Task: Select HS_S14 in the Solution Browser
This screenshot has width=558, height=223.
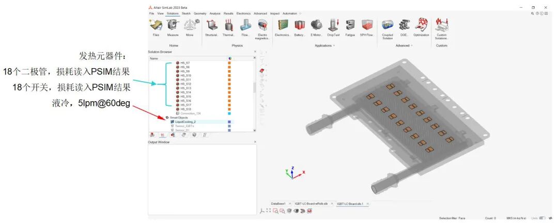Action: click(x=186, y=92)
